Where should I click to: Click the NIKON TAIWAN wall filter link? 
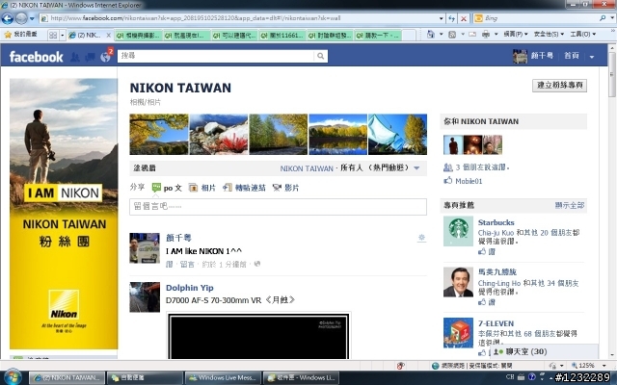pos(307,168)
